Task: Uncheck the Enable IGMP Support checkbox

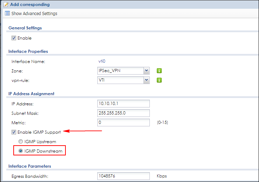Action: pos(14,132)
